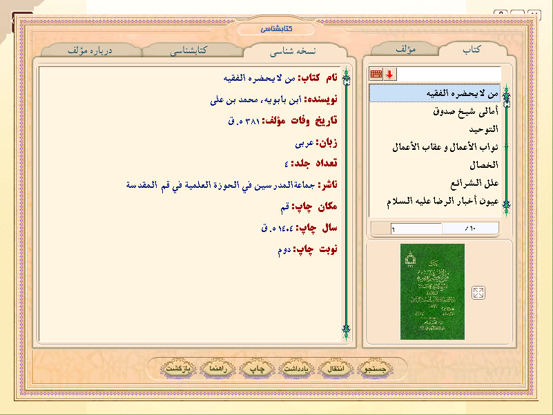
Task: Click the green book cover thumbnail
Action: click(x=432, y=292)
